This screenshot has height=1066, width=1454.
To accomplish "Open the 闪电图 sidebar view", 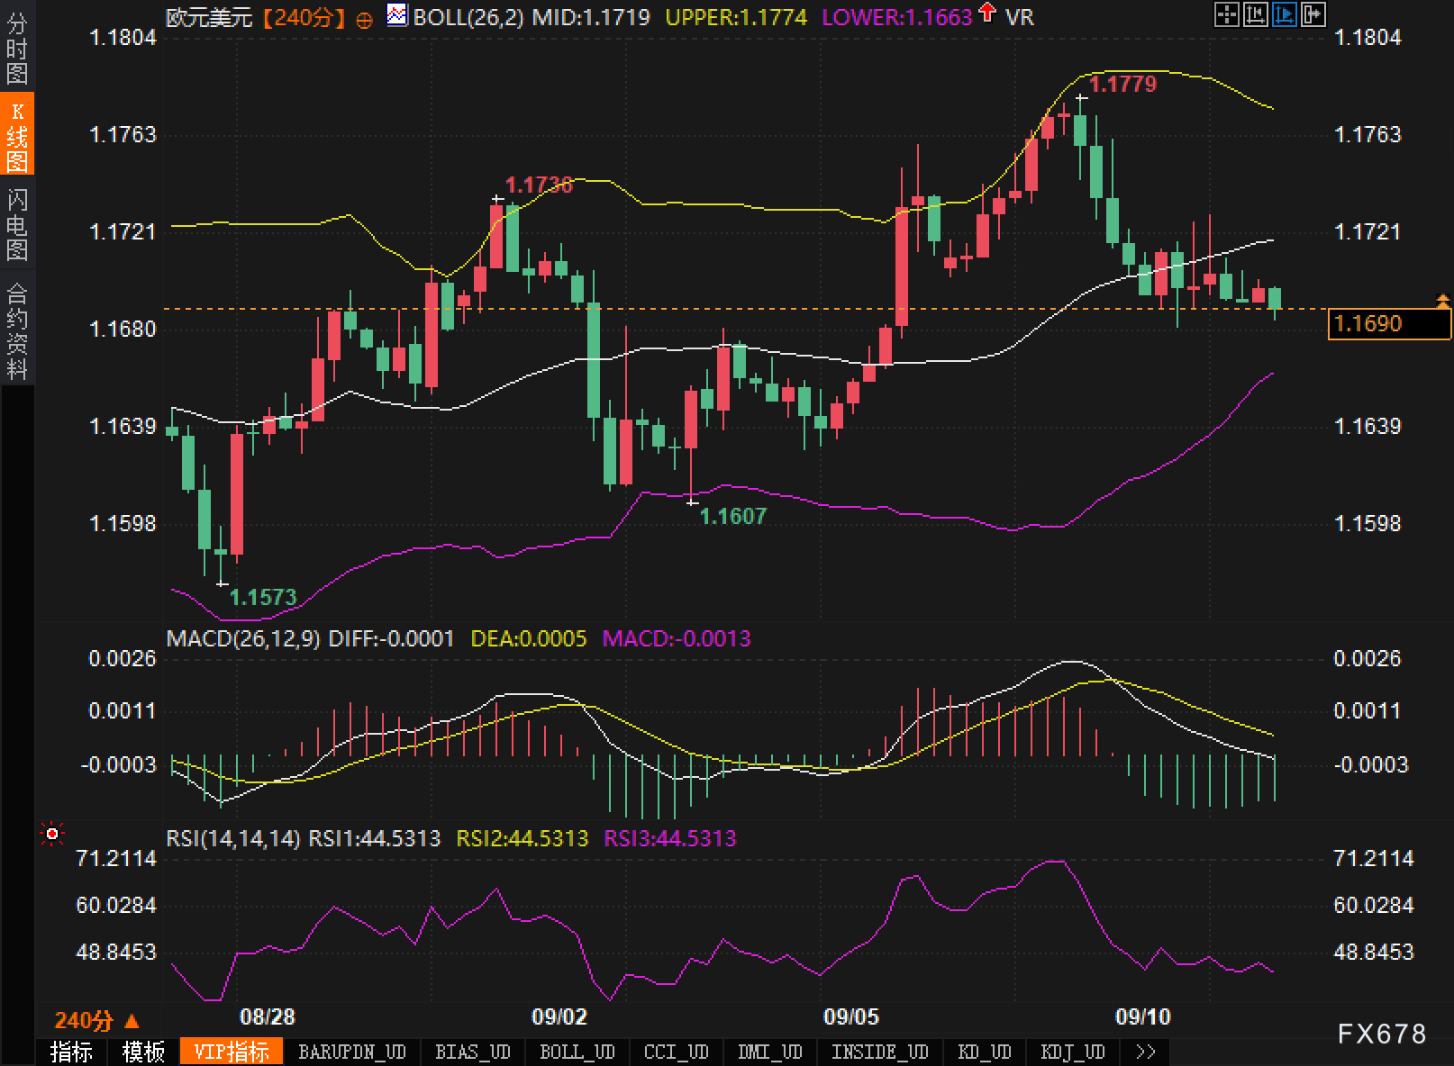I will (x=17, y=224).
